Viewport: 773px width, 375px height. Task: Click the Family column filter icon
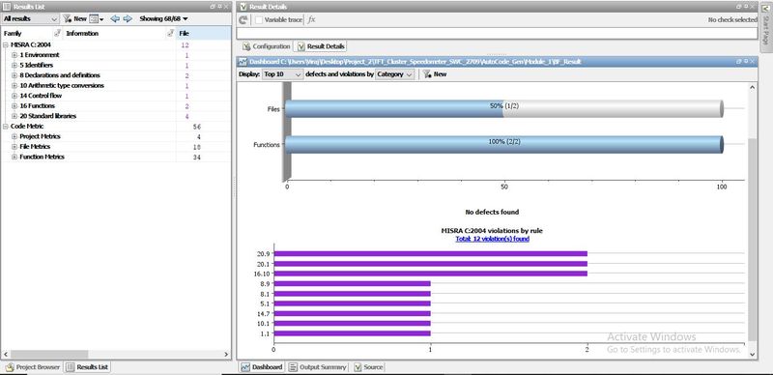click(58, 33)
